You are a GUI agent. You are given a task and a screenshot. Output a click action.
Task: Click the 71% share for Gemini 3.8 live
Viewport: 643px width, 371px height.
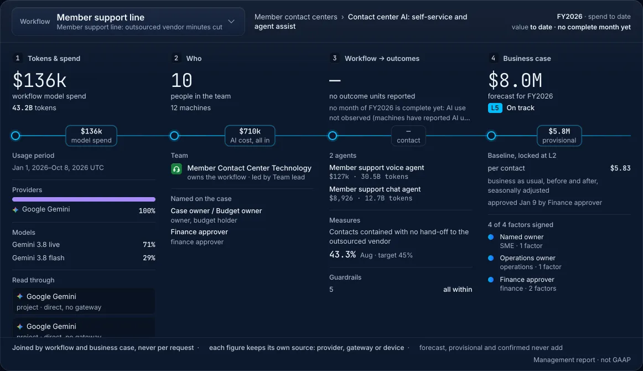click(149, 245)
